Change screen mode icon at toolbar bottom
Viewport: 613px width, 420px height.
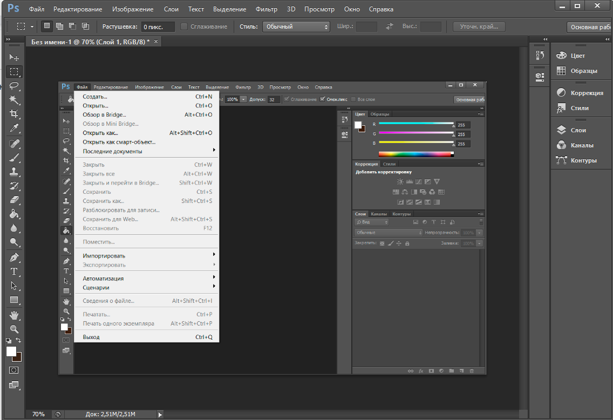tap(13, 385)
